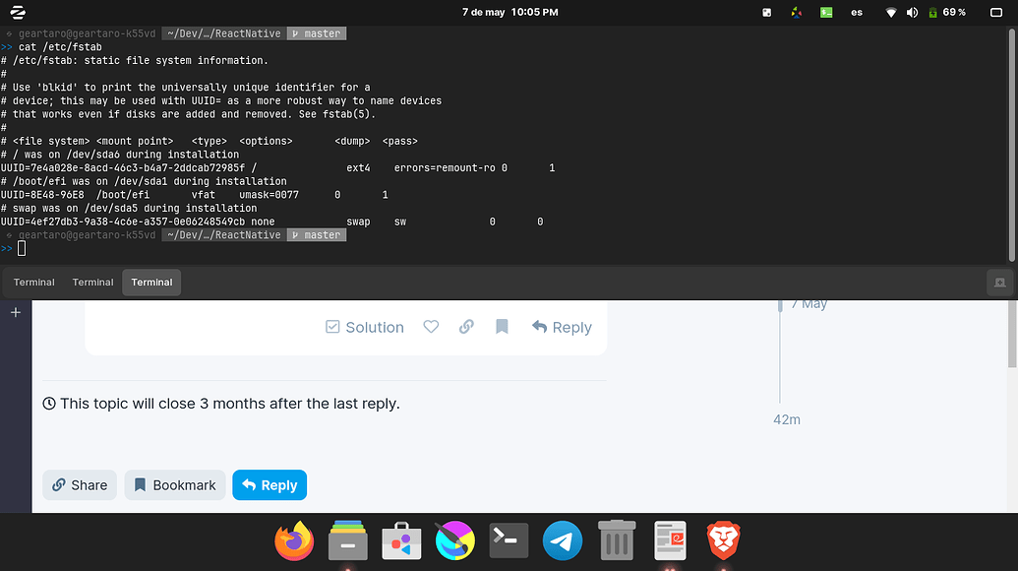
Task: Switch to the first Terminal tab
Action: point(34,282)
